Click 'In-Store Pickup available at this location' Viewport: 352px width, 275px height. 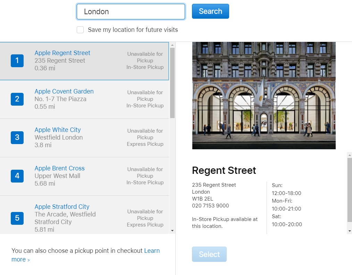click(x=225, y=223)
